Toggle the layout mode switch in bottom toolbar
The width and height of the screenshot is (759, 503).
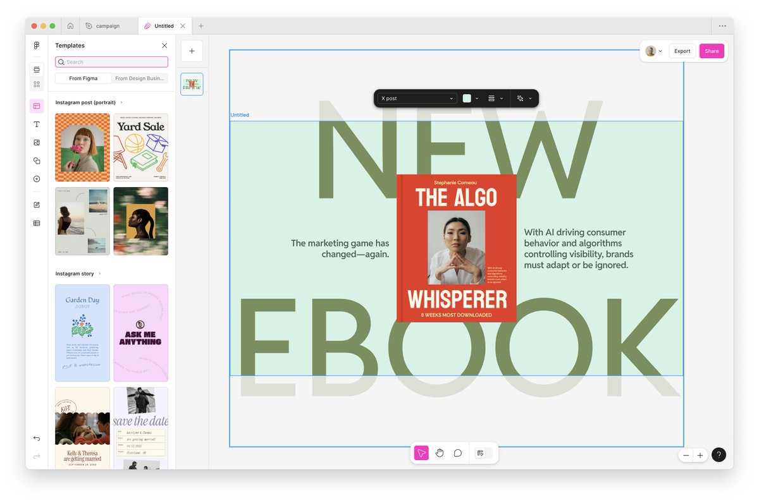[x=484, y=453]
